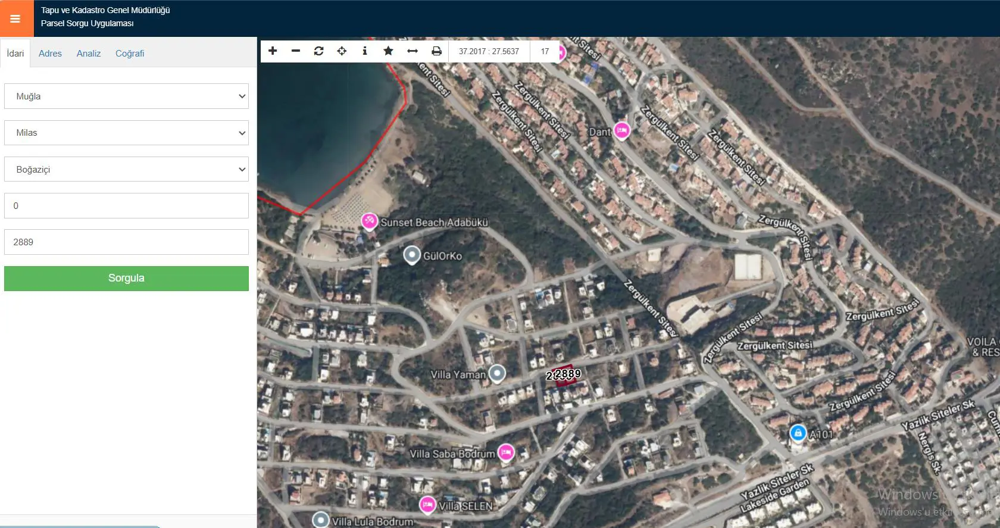Screen dimensions: 1000x528
Task: Switch to the Adres tab
Action: [x=50, y=54]
